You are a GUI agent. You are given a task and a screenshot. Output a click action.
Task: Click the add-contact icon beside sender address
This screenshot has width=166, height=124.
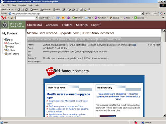[x=134, y=45]
